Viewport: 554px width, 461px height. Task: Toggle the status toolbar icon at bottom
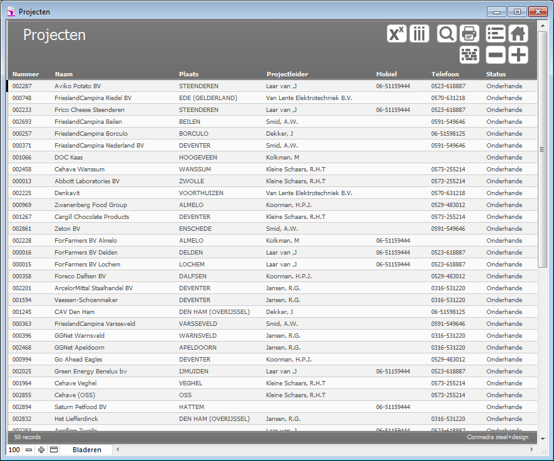54,450
